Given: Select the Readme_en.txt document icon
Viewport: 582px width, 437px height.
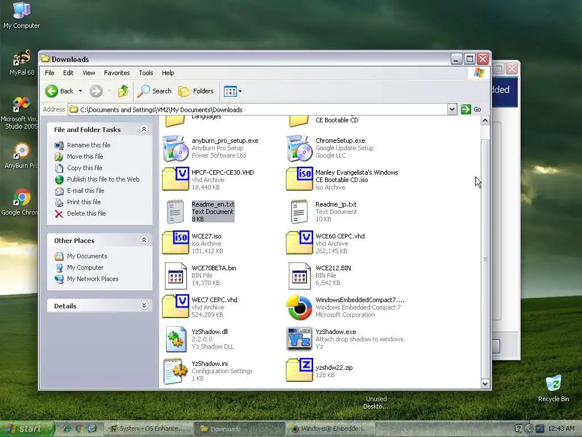Looking at the screenshot, I should (x=175, y=212).
